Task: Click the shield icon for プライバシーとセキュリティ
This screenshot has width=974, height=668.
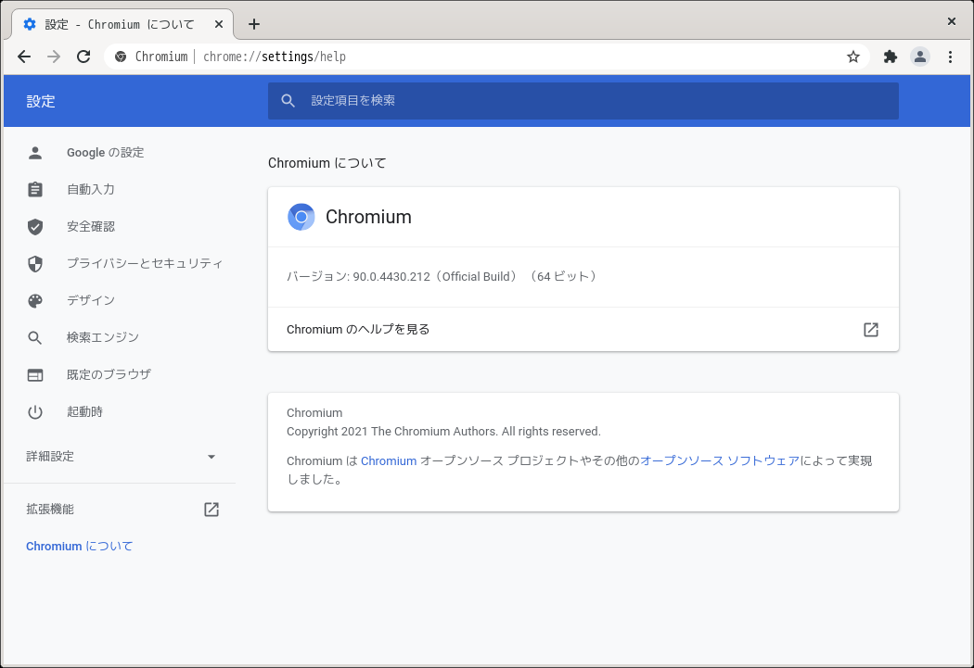Action: pyautogui.click(x=35, y=264)
